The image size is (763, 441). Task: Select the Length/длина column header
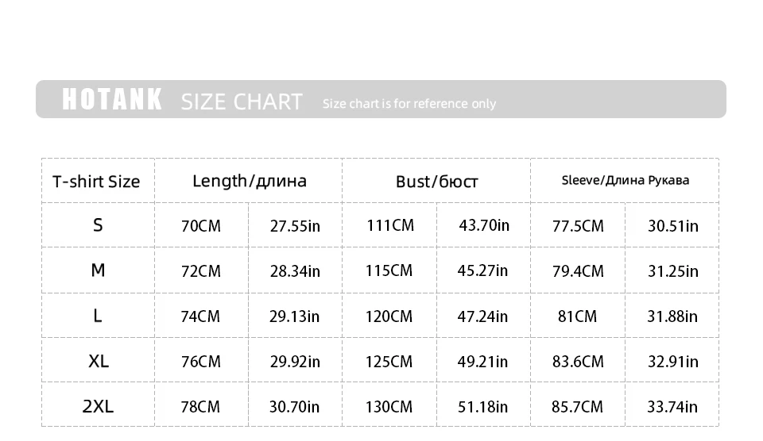coord(249,181)
